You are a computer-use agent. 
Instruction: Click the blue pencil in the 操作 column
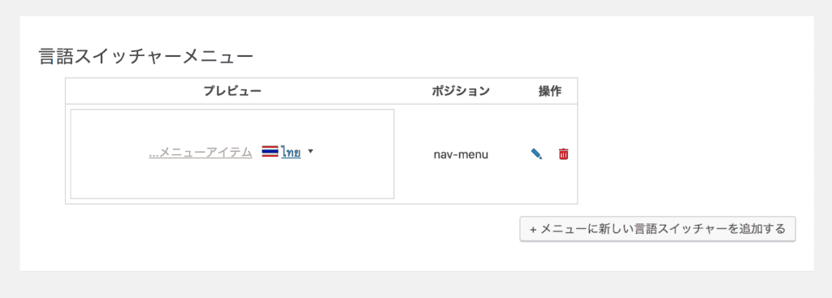coord(536,154)
